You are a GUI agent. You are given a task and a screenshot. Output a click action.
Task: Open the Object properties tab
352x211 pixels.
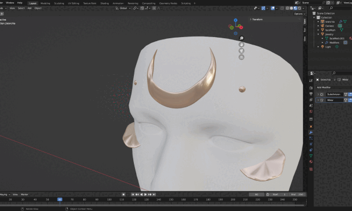click(311, 126)
